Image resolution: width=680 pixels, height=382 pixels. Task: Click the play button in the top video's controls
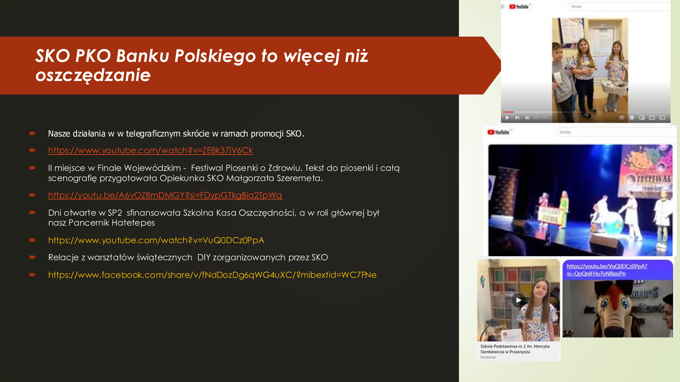[x=507, y=118]
